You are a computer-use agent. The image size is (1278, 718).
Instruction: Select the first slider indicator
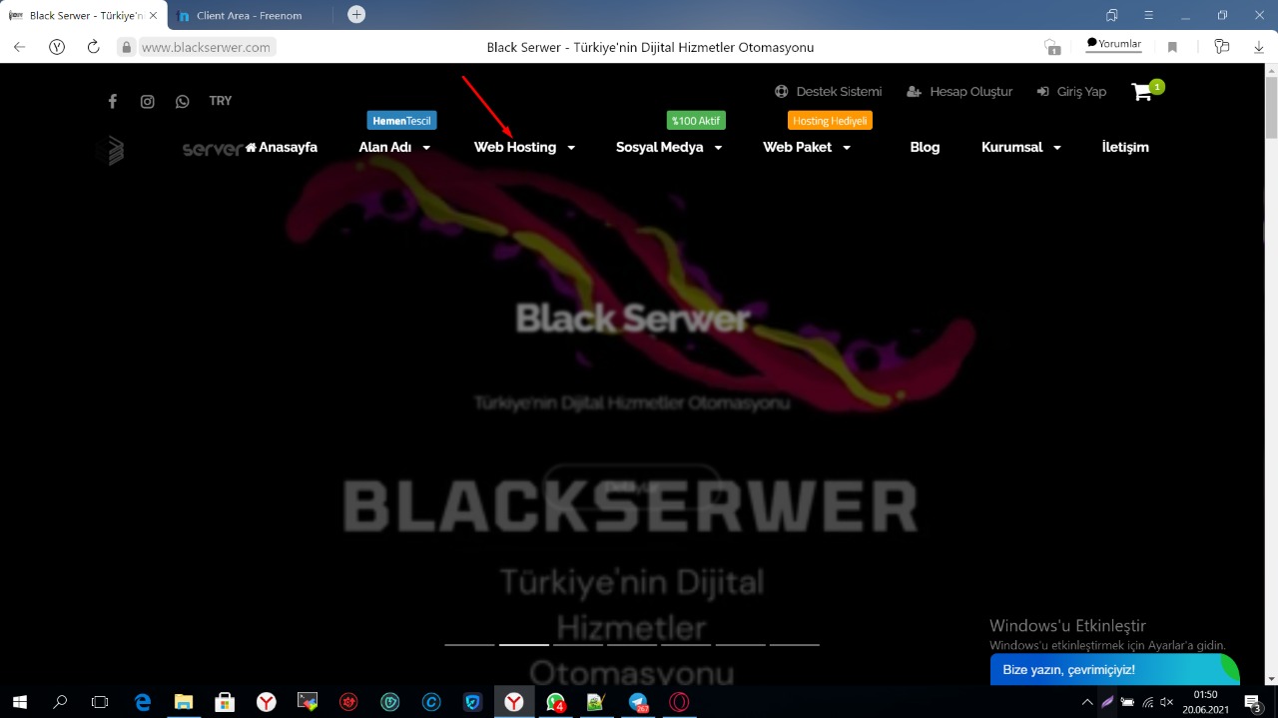point(469,644)
